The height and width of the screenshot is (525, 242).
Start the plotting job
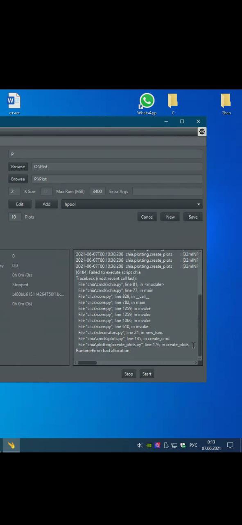(x=147, y=374)
